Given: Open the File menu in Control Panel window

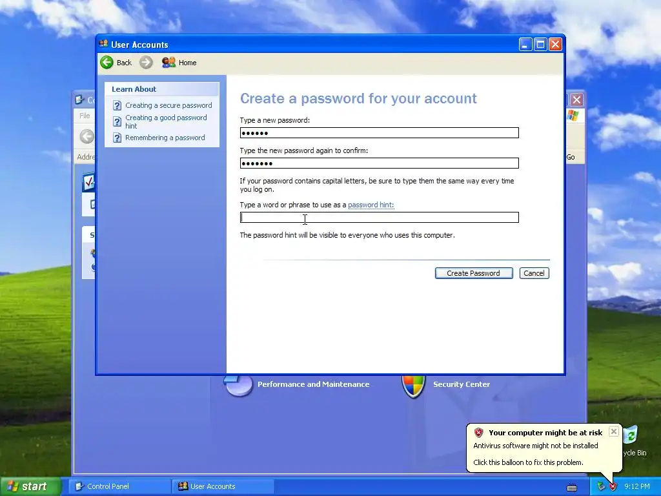Looking at the screenshot, I should point(85,116).
